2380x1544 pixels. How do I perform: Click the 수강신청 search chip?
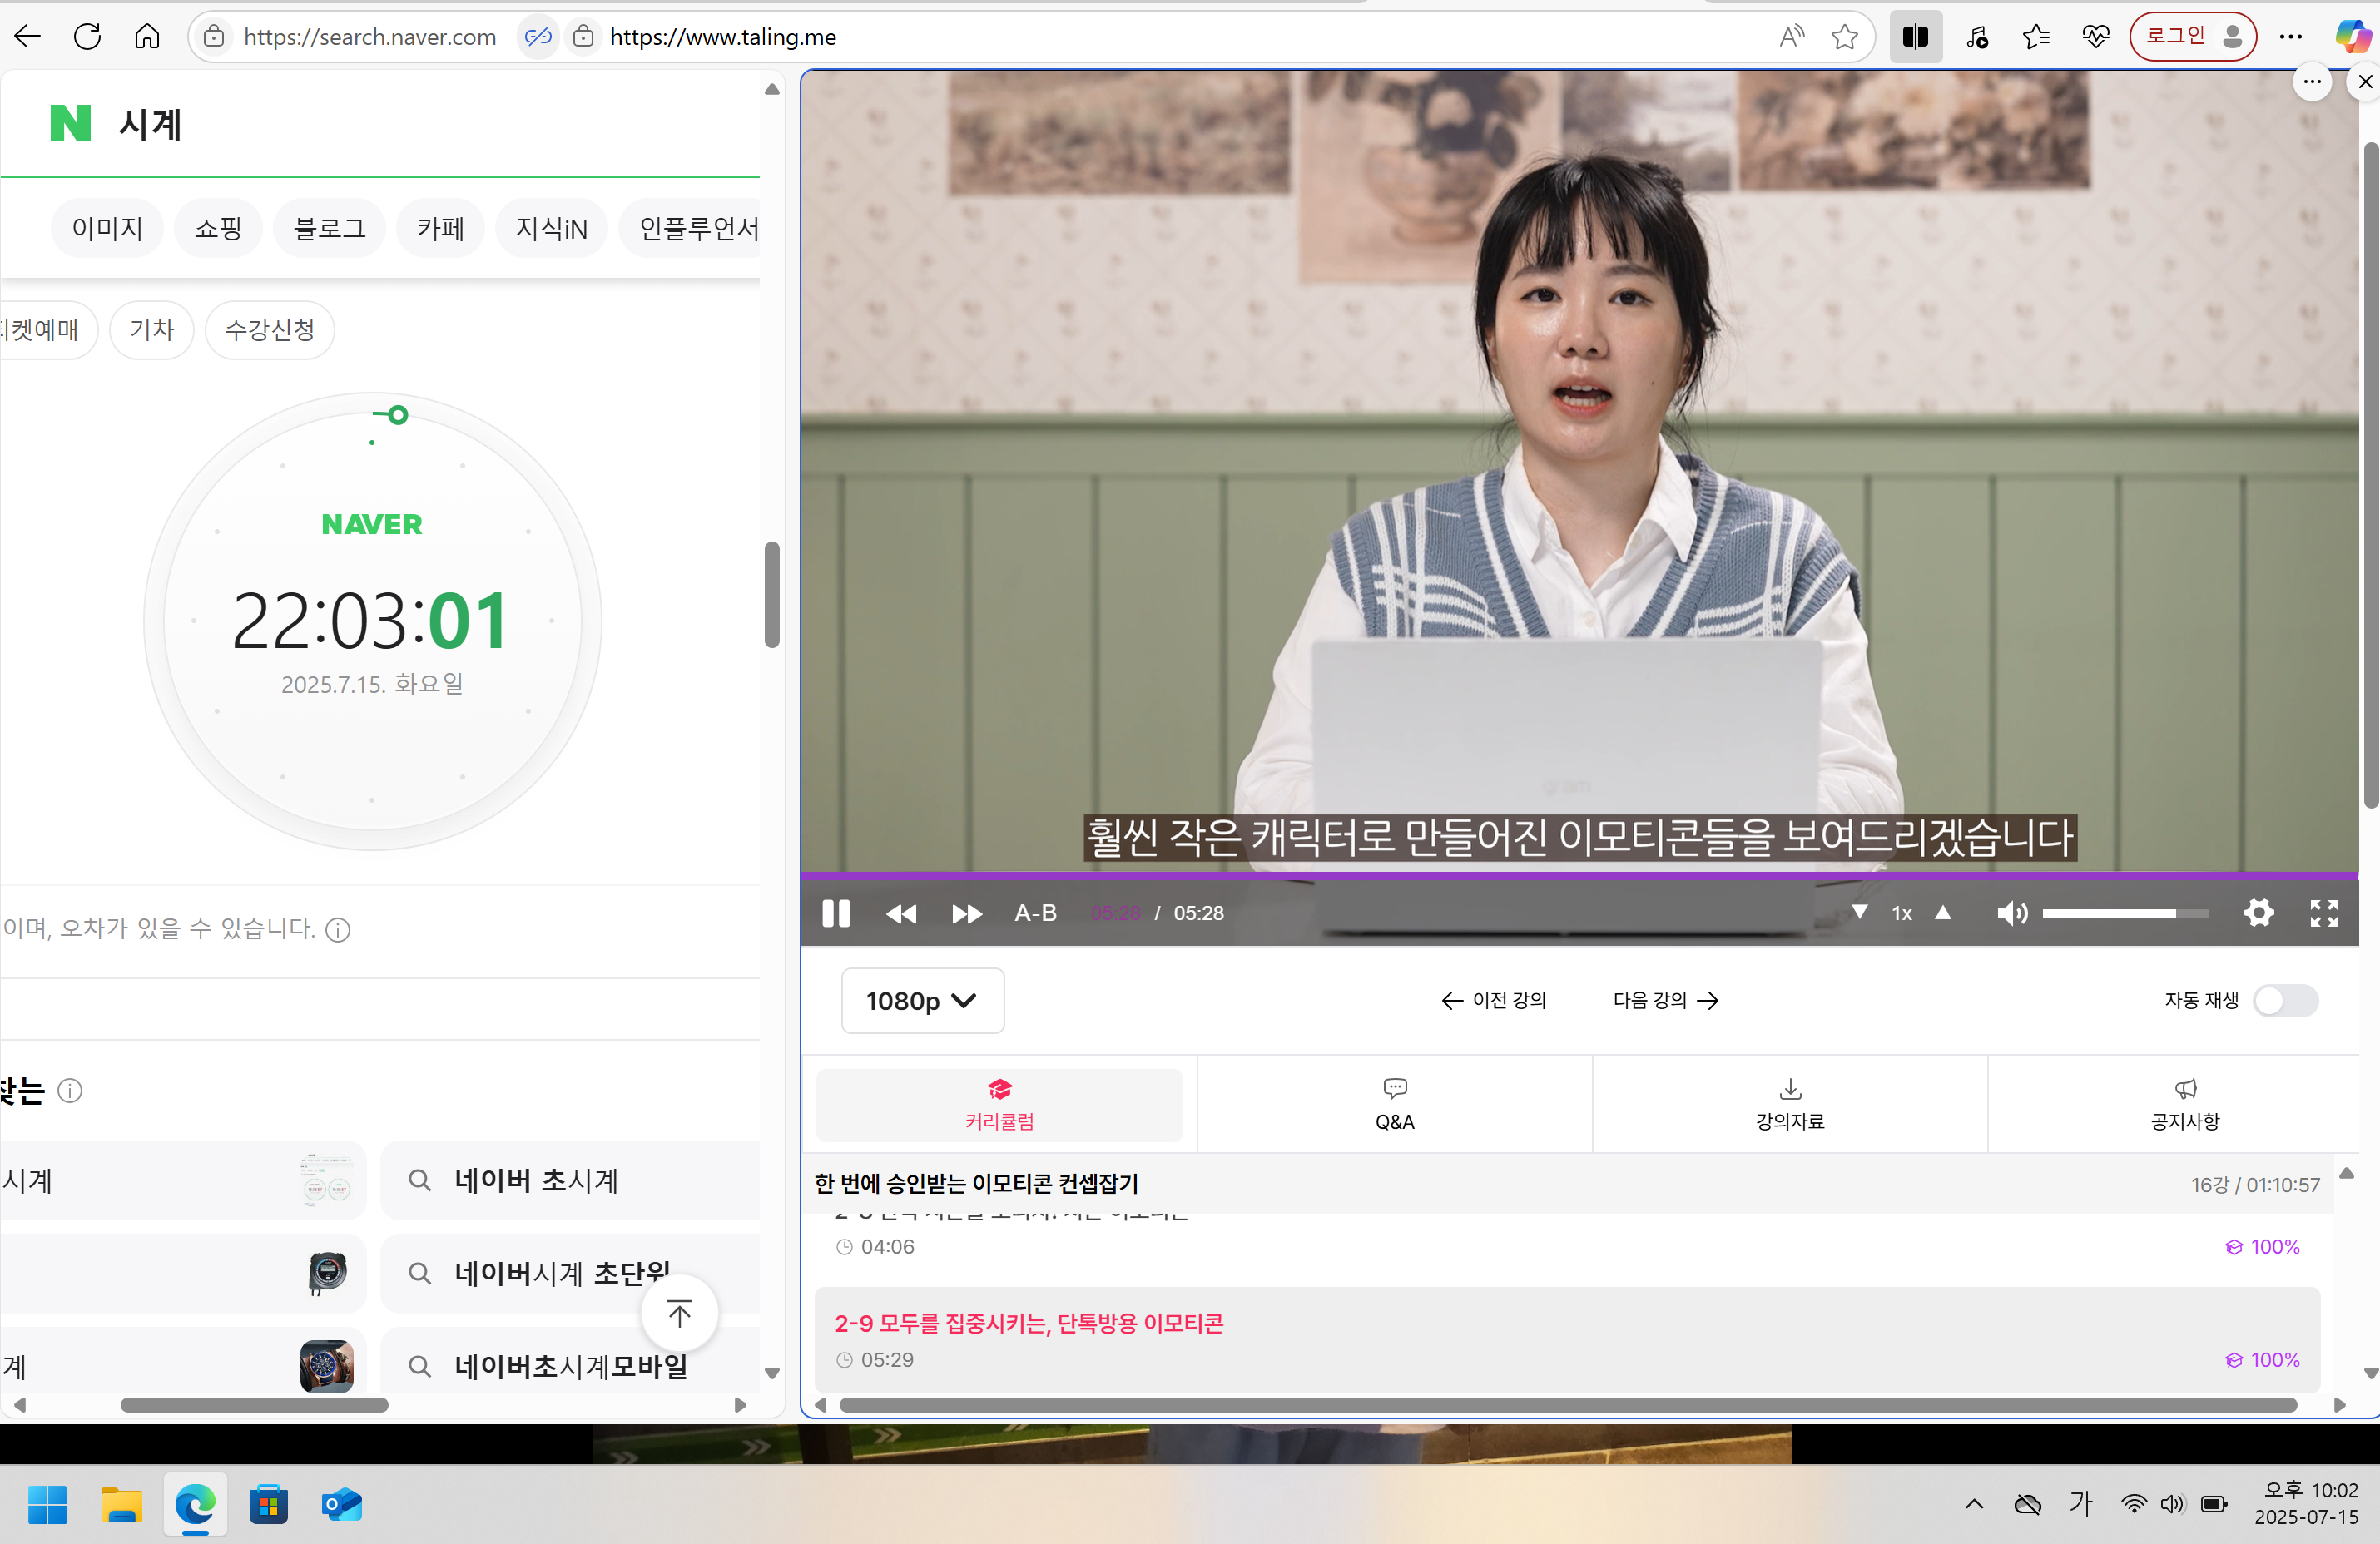coord(269,329)
